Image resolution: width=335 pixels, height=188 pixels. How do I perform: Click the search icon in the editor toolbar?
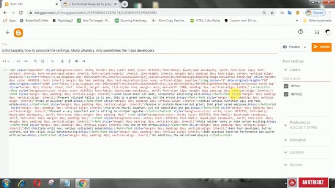click(x=35, y=62)
